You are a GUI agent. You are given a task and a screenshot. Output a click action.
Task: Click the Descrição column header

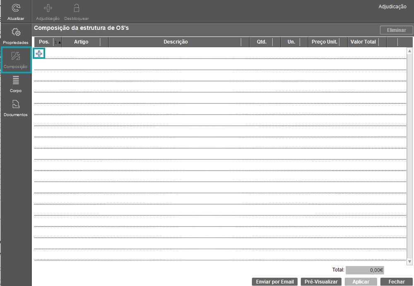coord(176,42)
